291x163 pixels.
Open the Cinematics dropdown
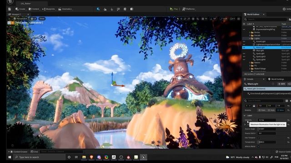coord(65,9)
